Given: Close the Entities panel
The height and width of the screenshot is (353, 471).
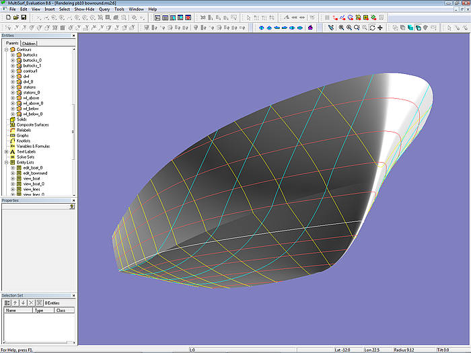Looking at the screenshot, I should point(75,36).
